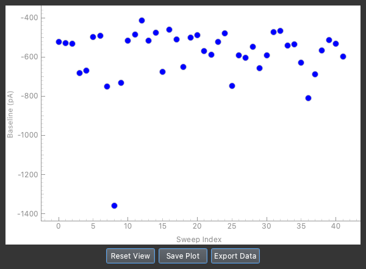Click the '40' x-axis tick label
This screenshot has height=269, width=366.
click(335, 226)
